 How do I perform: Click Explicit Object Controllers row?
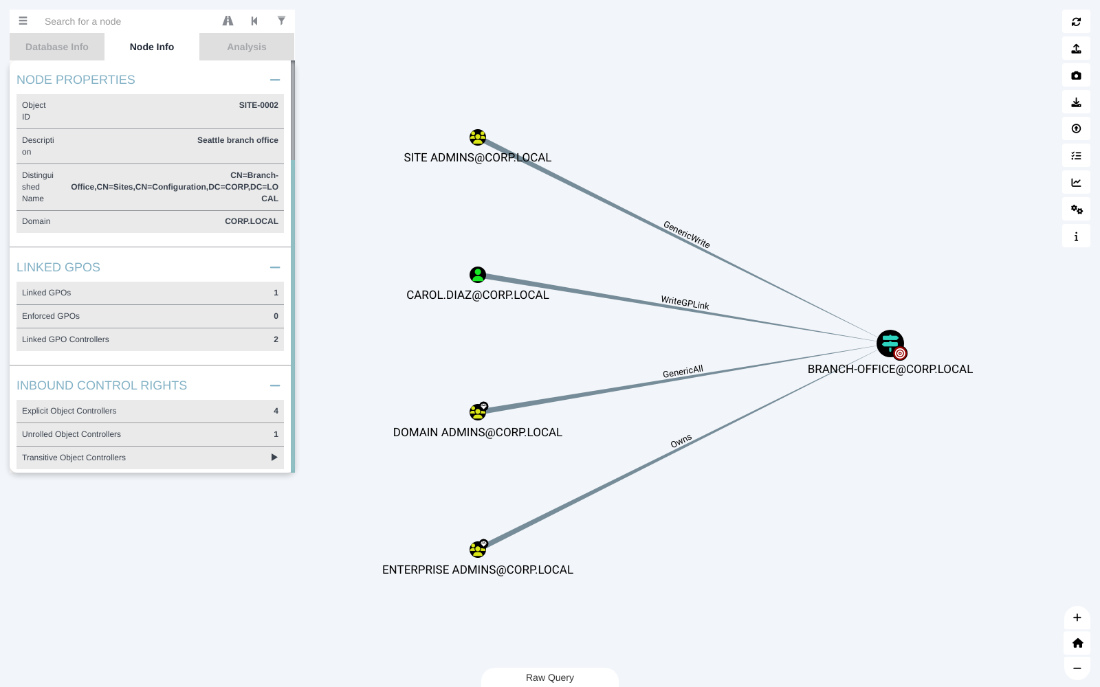click(x=150, y=412)
